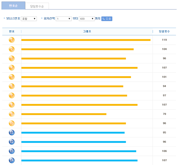Click the orange number 10 ball icon

point(12,123)
